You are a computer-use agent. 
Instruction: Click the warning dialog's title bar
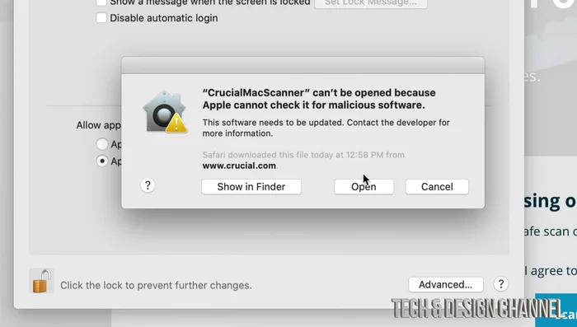pyautogui.click(x=303, y=65)
